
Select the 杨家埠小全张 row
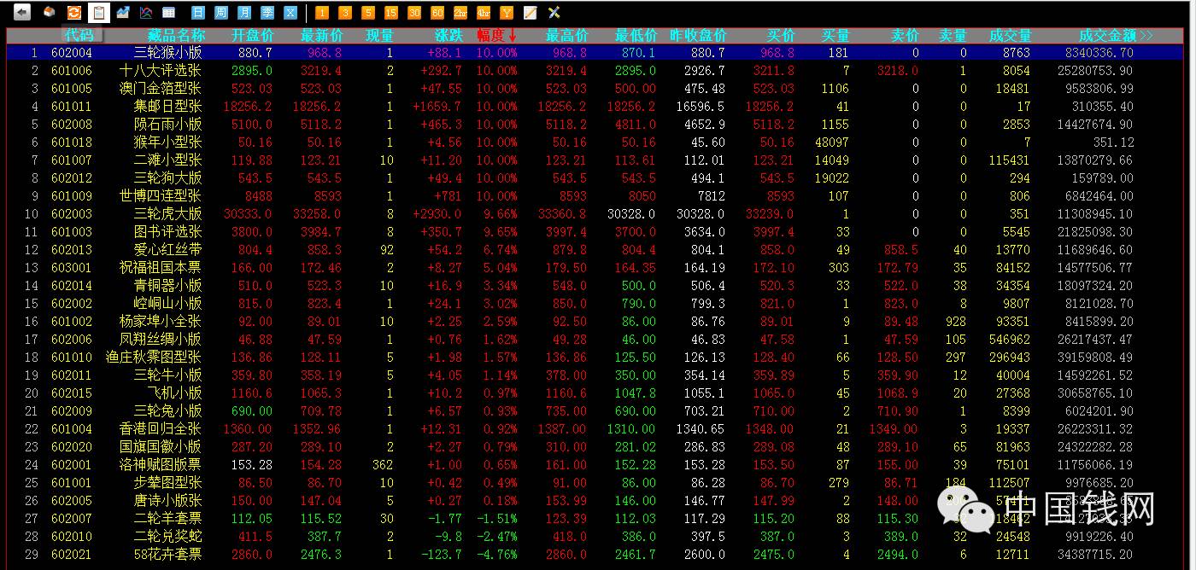(595, 321)
